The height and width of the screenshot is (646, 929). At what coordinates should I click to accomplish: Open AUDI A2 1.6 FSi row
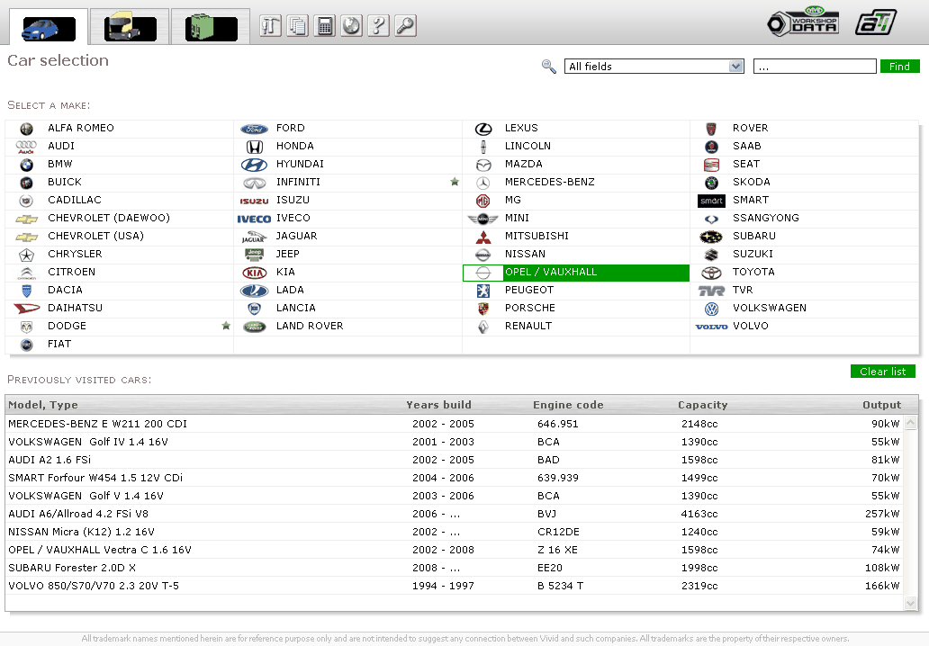tap(455, 460)
